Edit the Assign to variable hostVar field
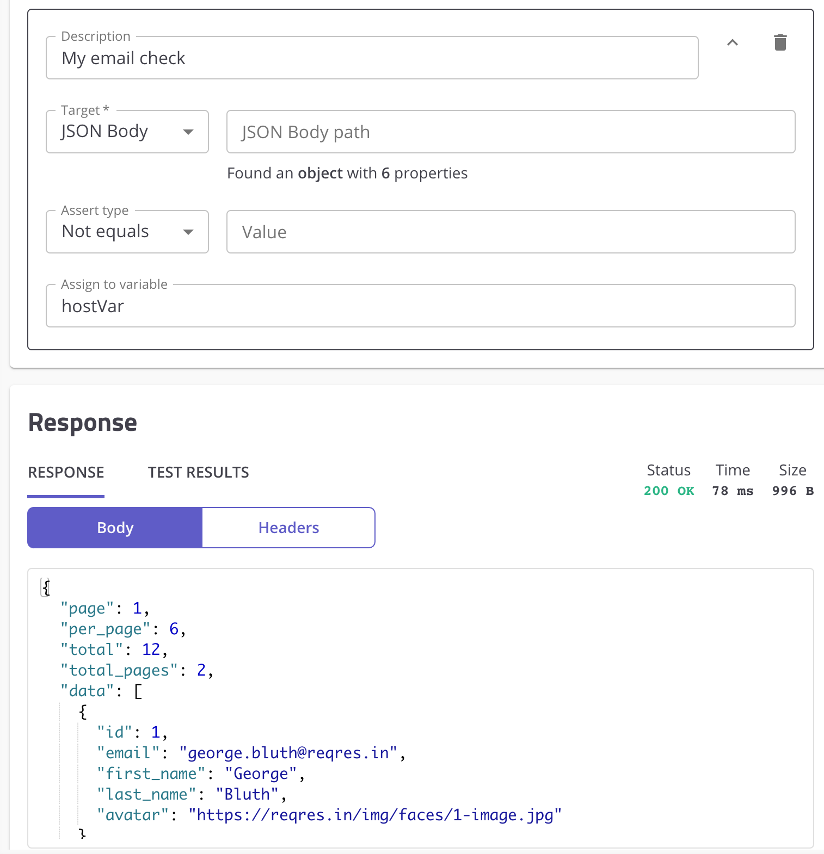Screen dimensions: 824x854 click(421, 306)
